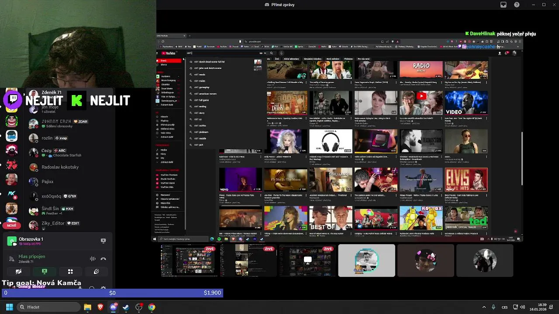This screenshot has width=559, height=314.
Task: Open Steam from taskbar
Action: [x=126, y=307]
